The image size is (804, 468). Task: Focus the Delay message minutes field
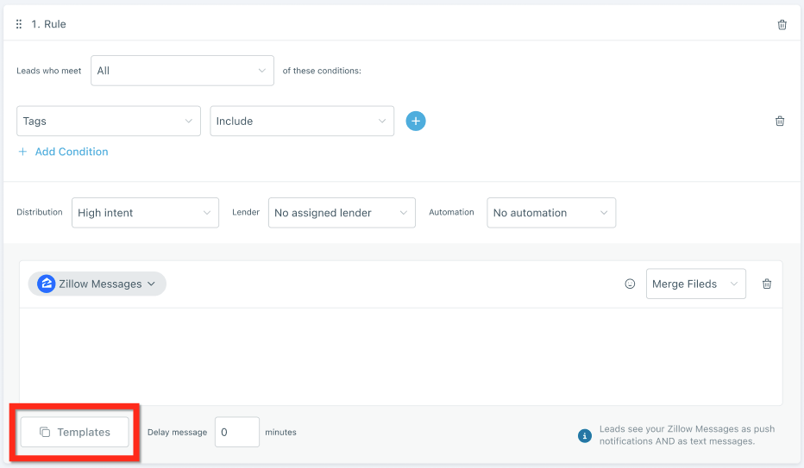tap(236, 433)
